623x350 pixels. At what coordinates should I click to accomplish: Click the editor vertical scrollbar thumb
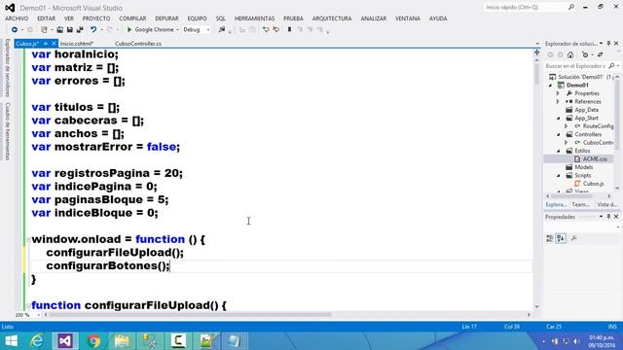pos(536,73)
